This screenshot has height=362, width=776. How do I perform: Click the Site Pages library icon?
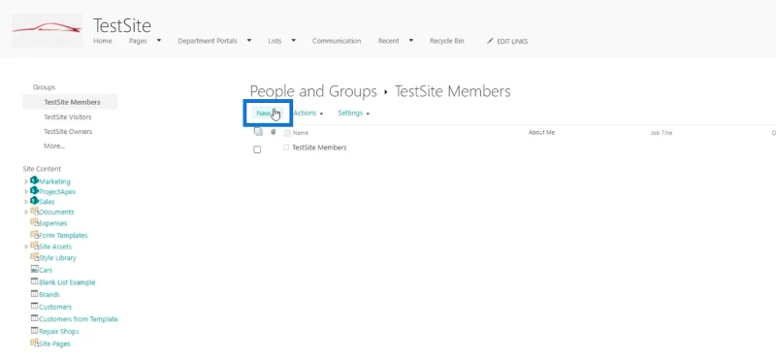[35, 343]
